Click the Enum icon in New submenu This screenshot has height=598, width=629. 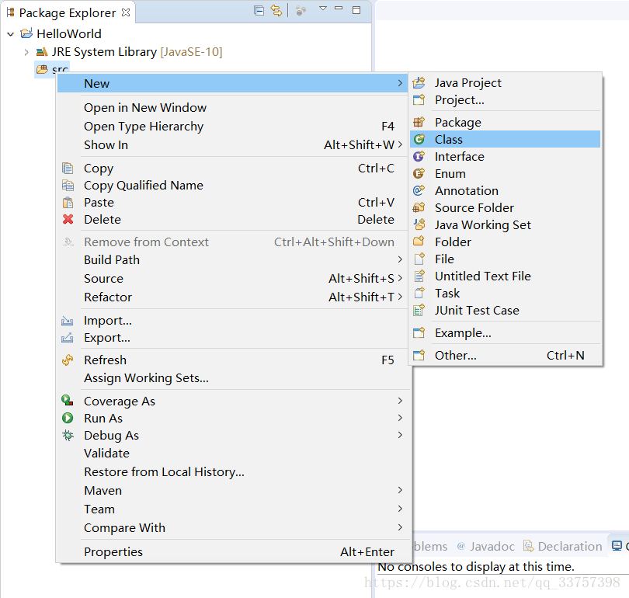click(x=419, y=173)
